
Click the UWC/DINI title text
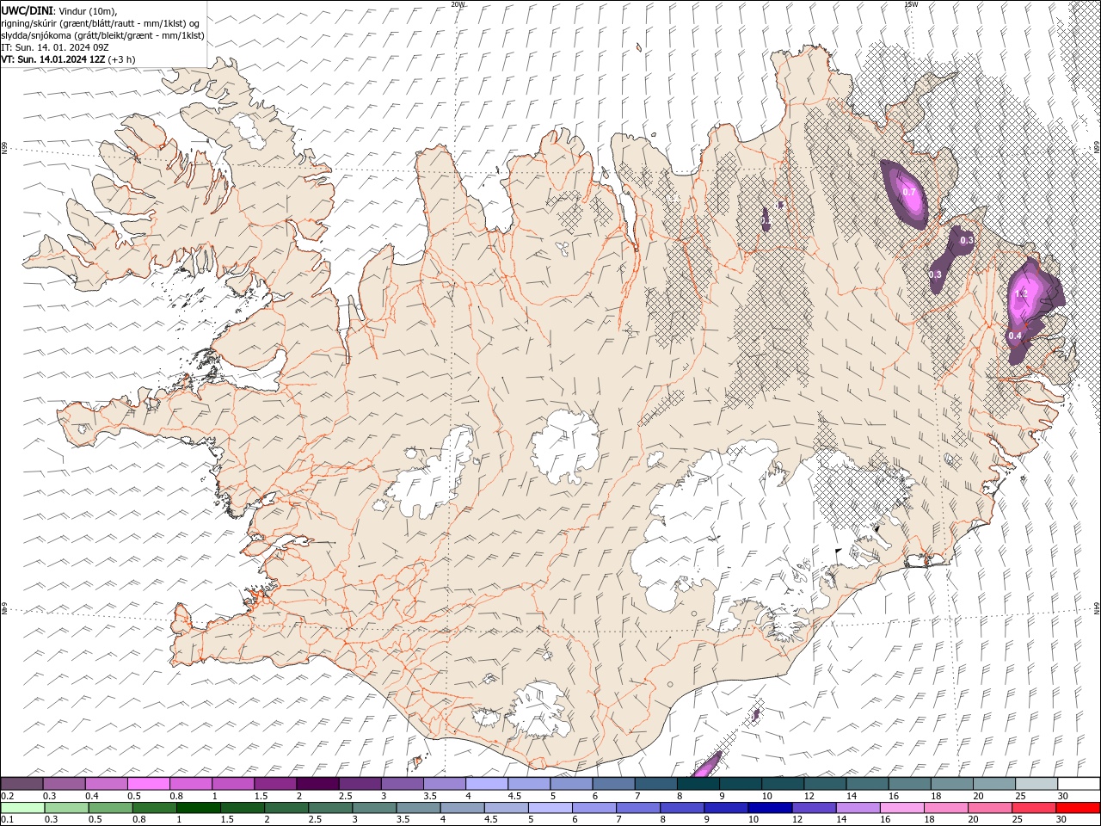[27, 10]
